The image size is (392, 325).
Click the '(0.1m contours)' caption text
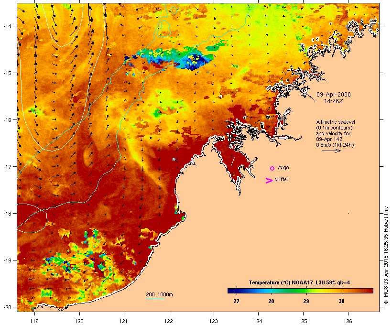click(334, 128)
